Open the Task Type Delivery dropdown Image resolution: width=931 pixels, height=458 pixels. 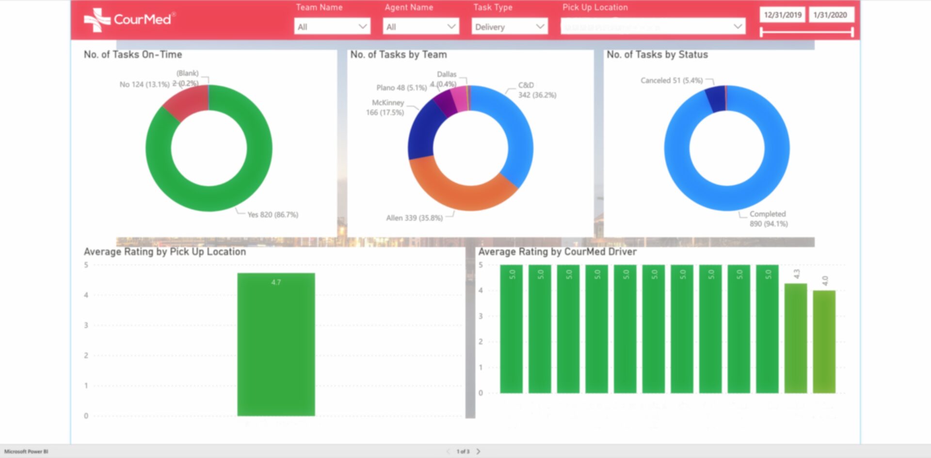click(x=510, y=27)
